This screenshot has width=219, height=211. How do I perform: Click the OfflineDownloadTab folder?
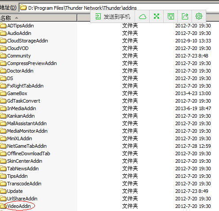29,153
